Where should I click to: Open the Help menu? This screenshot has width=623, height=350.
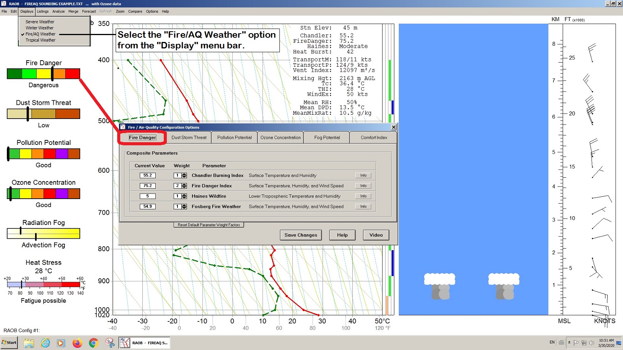(x=165, y=11)
